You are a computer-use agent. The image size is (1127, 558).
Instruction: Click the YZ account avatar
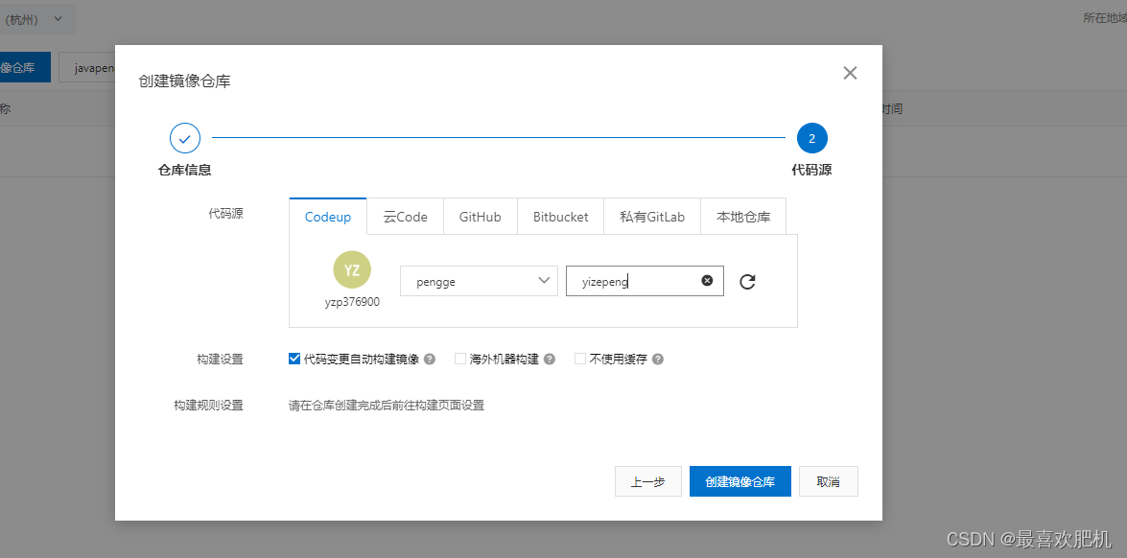point(352,270)
